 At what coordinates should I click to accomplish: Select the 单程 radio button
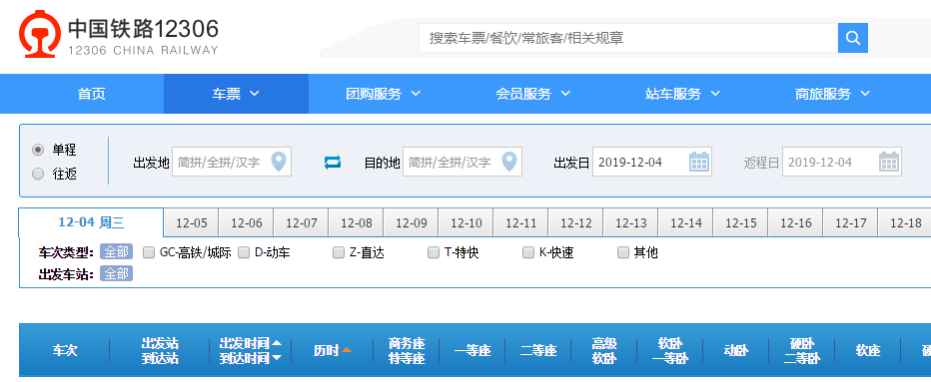click(38, 150)
